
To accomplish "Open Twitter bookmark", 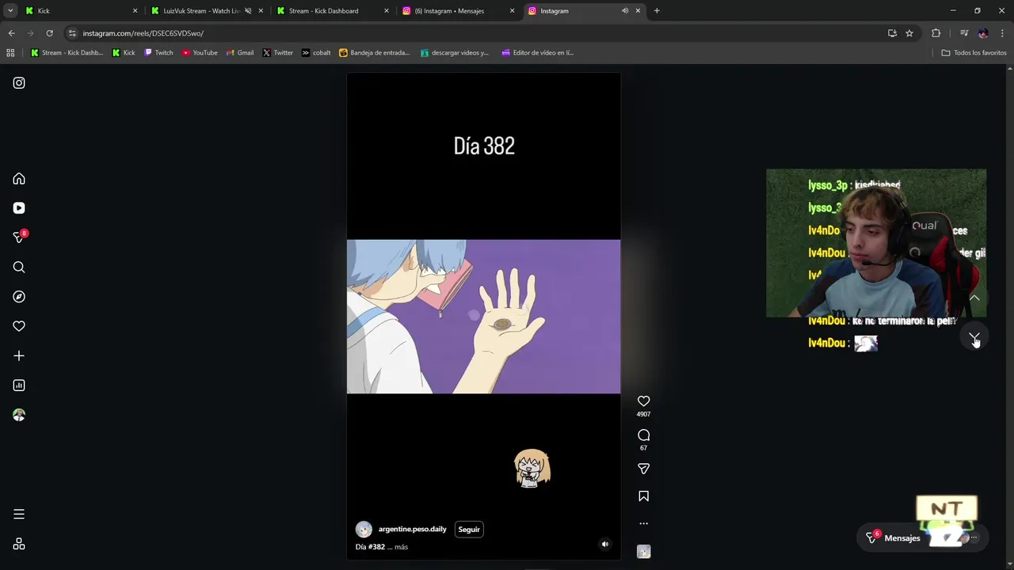I will (x=278, y=53).
